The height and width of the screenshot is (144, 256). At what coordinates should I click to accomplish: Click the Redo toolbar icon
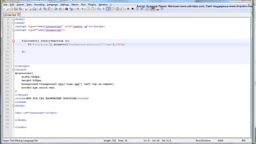(60, 9)
